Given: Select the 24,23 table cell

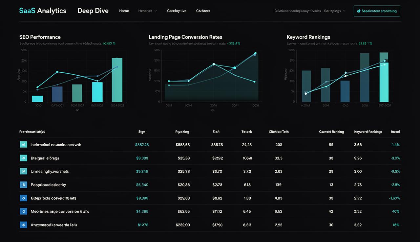Looking at the screenshot, I should click(247, 145).
